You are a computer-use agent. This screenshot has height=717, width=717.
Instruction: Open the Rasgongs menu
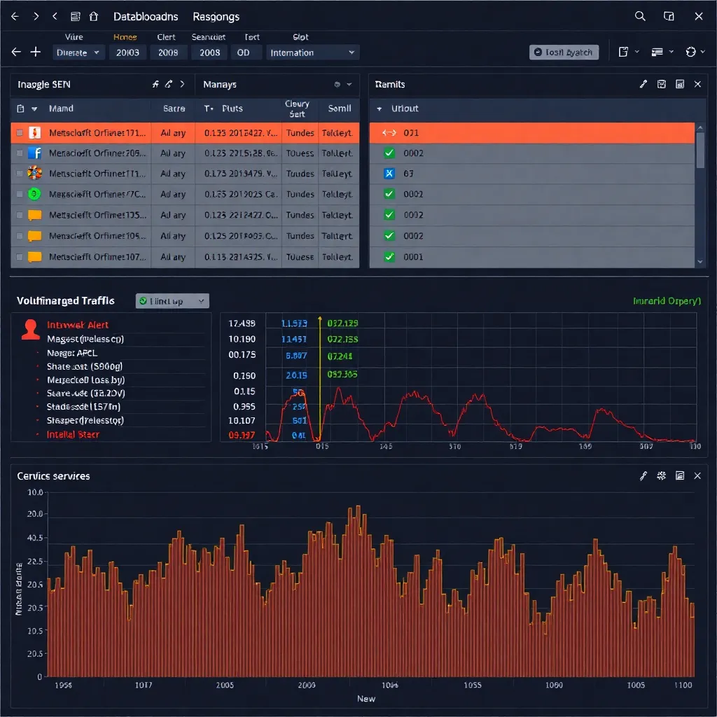(x=215, y=16)
